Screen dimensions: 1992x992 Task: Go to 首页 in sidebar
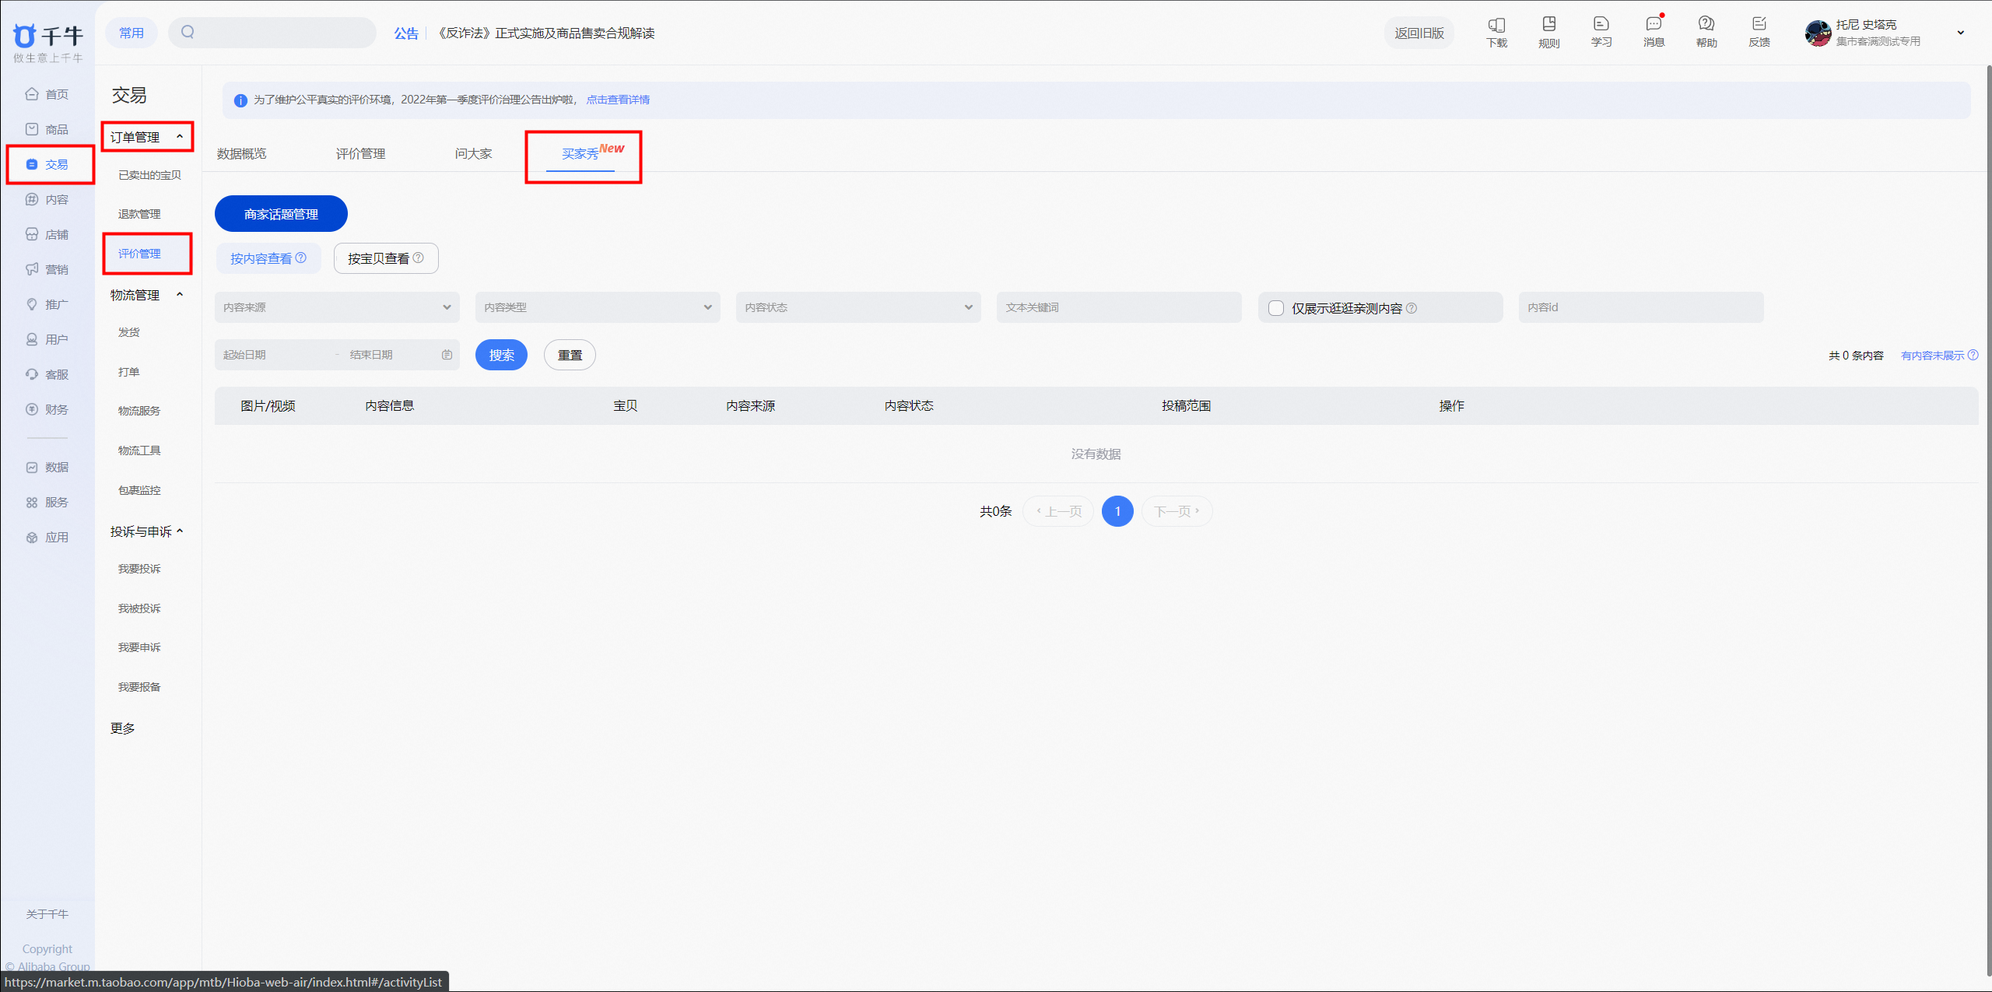[47, 94]
